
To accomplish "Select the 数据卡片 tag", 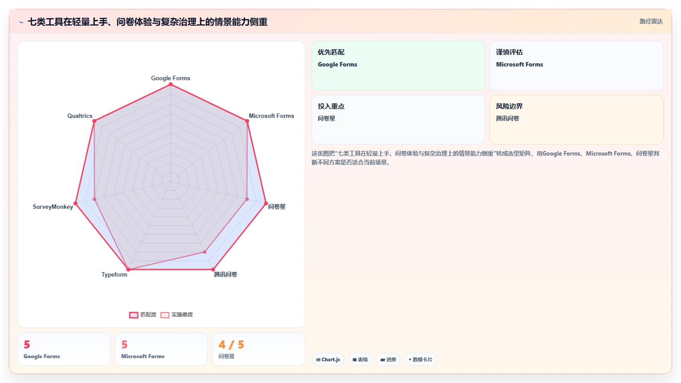I will point(420,360).
